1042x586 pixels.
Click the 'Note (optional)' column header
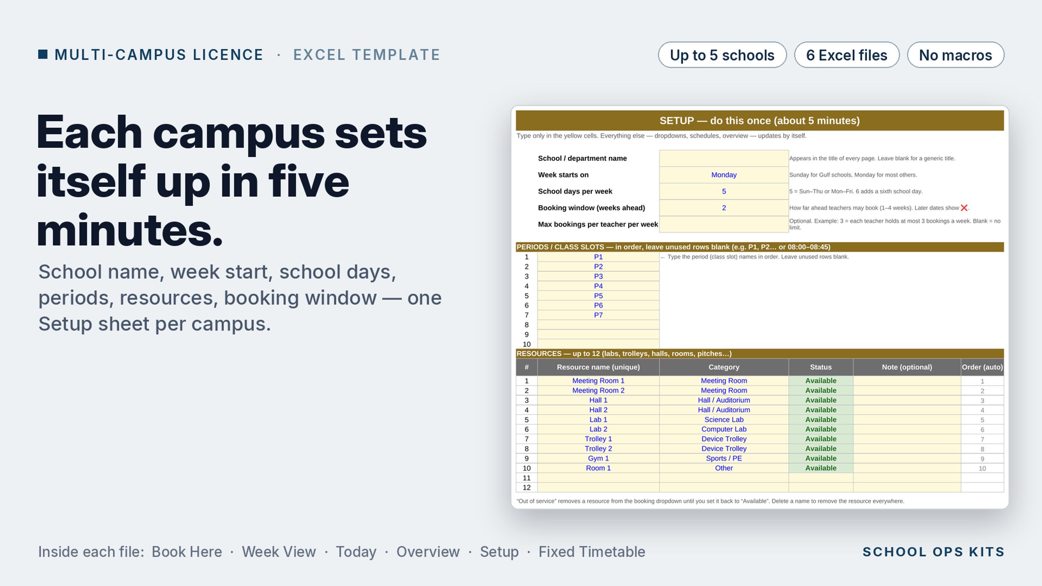coord(907,367)
